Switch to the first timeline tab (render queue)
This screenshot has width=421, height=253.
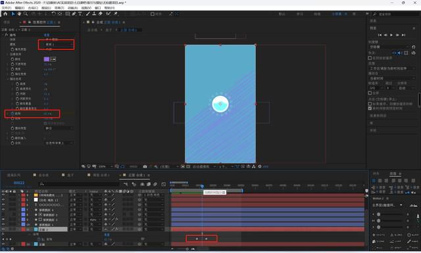pos(14,175)
